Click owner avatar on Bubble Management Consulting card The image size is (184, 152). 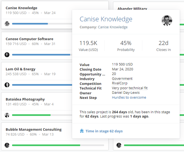click(7, 145)
